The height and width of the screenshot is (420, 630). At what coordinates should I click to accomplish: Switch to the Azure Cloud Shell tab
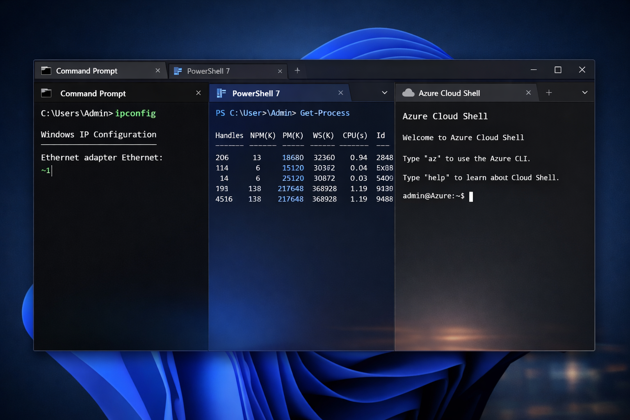(x=449, y=93)
